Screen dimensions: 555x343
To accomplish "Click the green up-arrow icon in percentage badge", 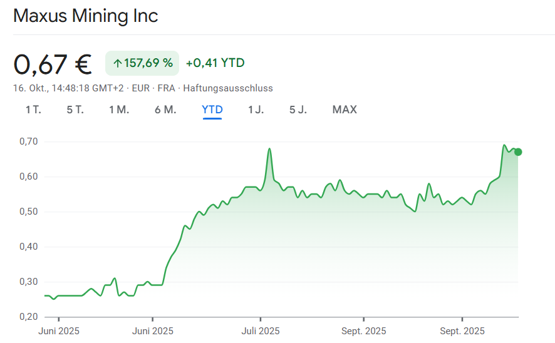I will (117, 63).
